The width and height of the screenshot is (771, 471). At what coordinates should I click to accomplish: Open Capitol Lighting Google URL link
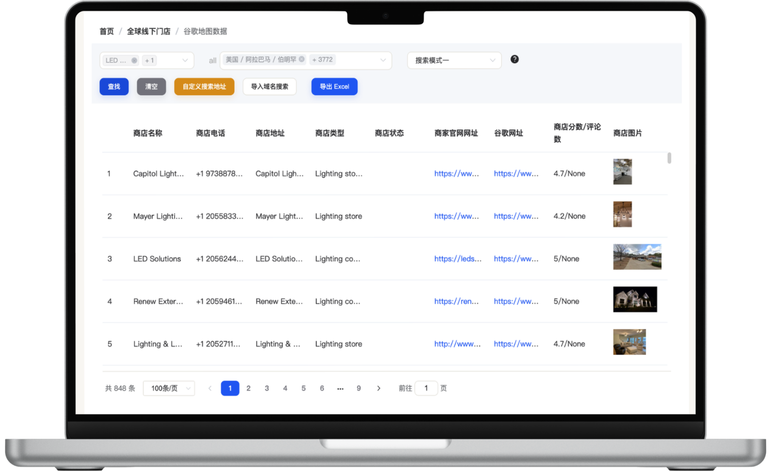516,173
